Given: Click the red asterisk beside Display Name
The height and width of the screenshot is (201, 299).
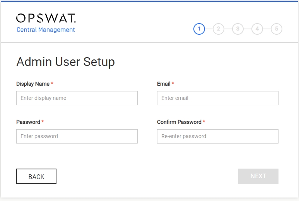Looking at the screenshot, I should tap(52, 83).
